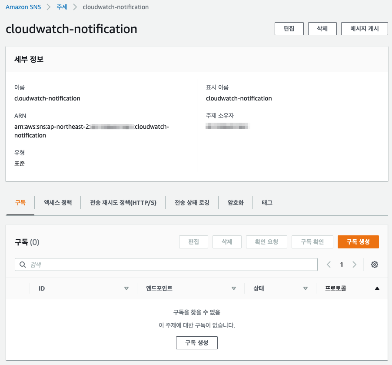This screenshot has width=392, height=365.
Task: Sort by ID column arrow
Action: (x=126, y=288)
